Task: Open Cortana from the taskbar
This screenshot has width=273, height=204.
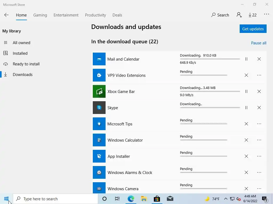Action: coord(105,199)
